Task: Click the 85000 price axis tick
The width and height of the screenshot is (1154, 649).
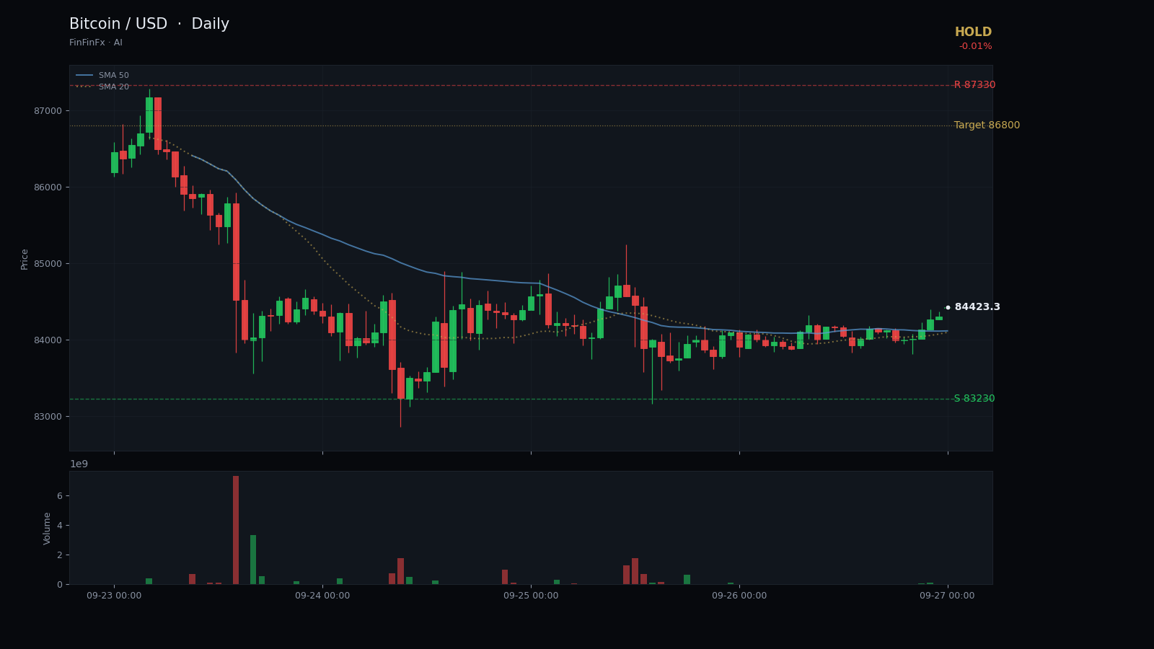Action: tap(49, 264)
